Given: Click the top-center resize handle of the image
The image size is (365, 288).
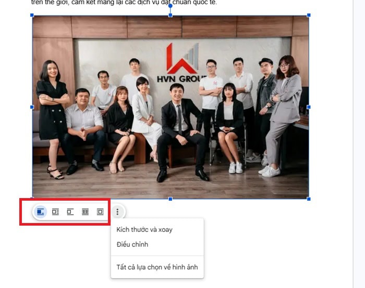Looking at the screenshot, I should [x=171, y=15].
